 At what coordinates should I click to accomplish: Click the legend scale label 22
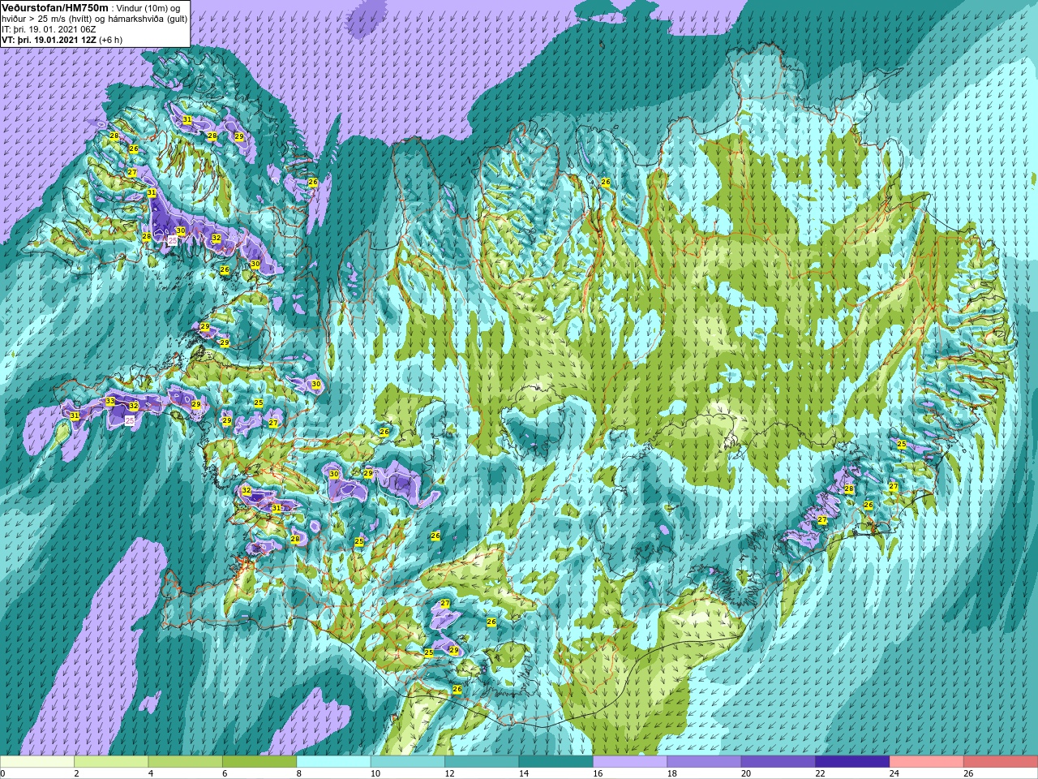(x=820, y=774)
